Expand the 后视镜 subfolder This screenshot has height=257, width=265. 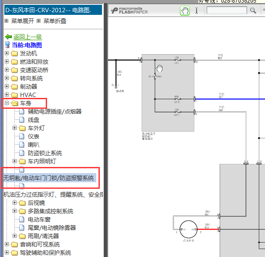(14, 203)
